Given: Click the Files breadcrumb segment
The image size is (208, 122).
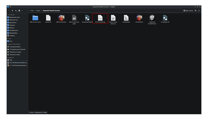Looking at the screenshot, I should [x=32, y=10].
